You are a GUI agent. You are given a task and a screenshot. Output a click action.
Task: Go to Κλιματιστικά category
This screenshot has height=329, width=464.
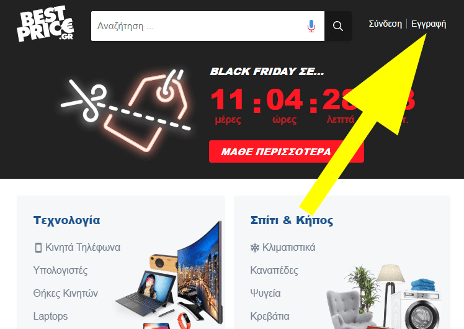289,248
